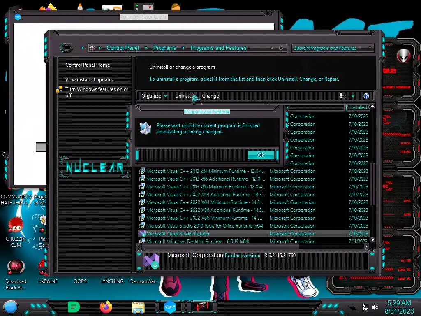This screenshot has height=316, width=421.
Task: Click the back navigation orb button
Action: click(x=67, y=48)
